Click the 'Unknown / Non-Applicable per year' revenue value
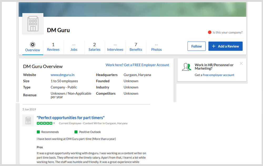 tap(71, 95)
